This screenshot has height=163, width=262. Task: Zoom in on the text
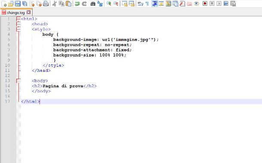[x=109, y=4]
